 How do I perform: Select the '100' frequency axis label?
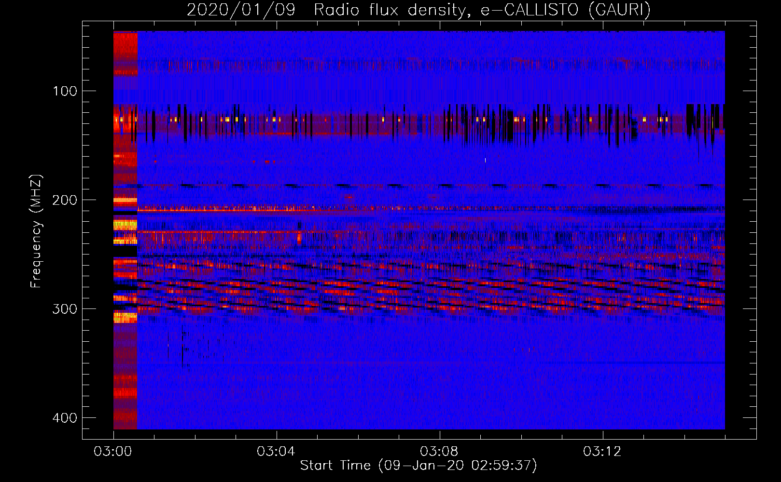click(x=65, y=91)
